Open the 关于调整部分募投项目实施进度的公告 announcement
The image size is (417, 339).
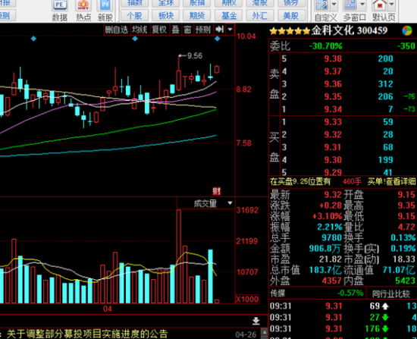coord(87,334)
